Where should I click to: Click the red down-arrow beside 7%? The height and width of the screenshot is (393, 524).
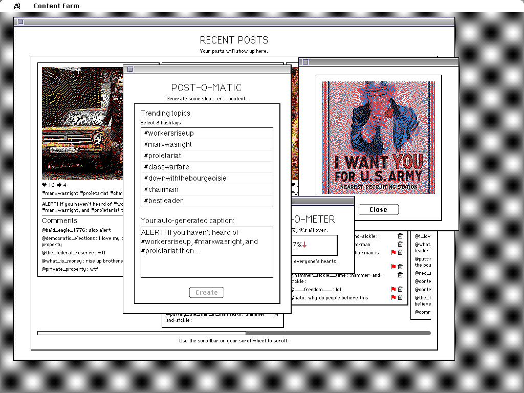[304, 245]
